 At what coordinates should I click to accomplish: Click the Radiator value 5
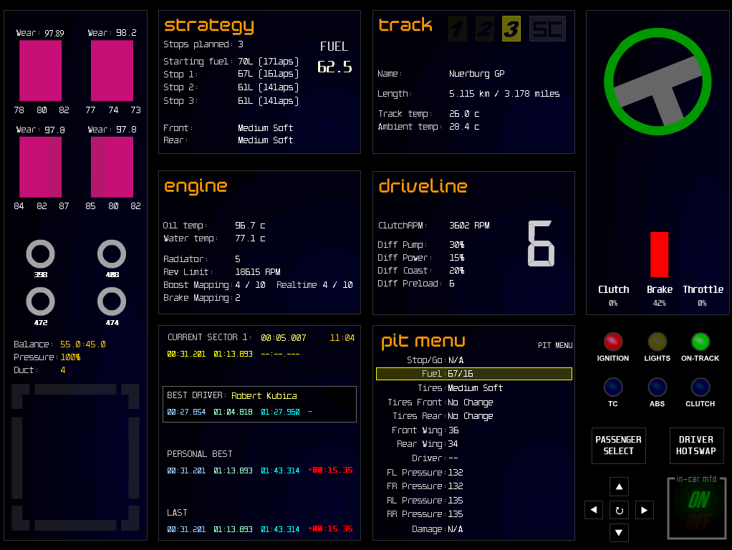[238, 259]
